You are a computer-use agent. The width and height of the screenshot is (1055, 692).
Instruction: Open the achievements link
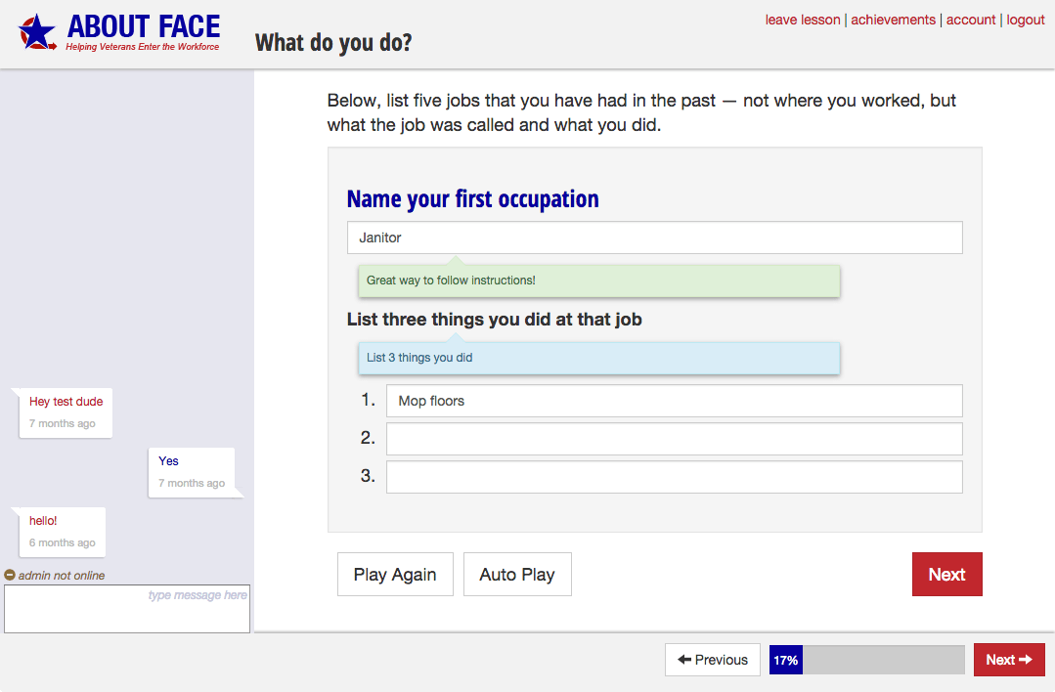pos(893,20)
